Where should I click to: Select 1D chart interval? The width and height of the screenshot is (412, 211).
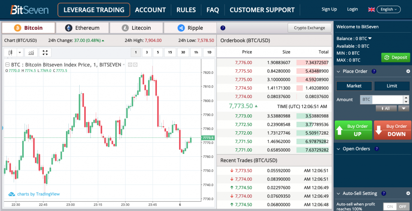[209, 52]
